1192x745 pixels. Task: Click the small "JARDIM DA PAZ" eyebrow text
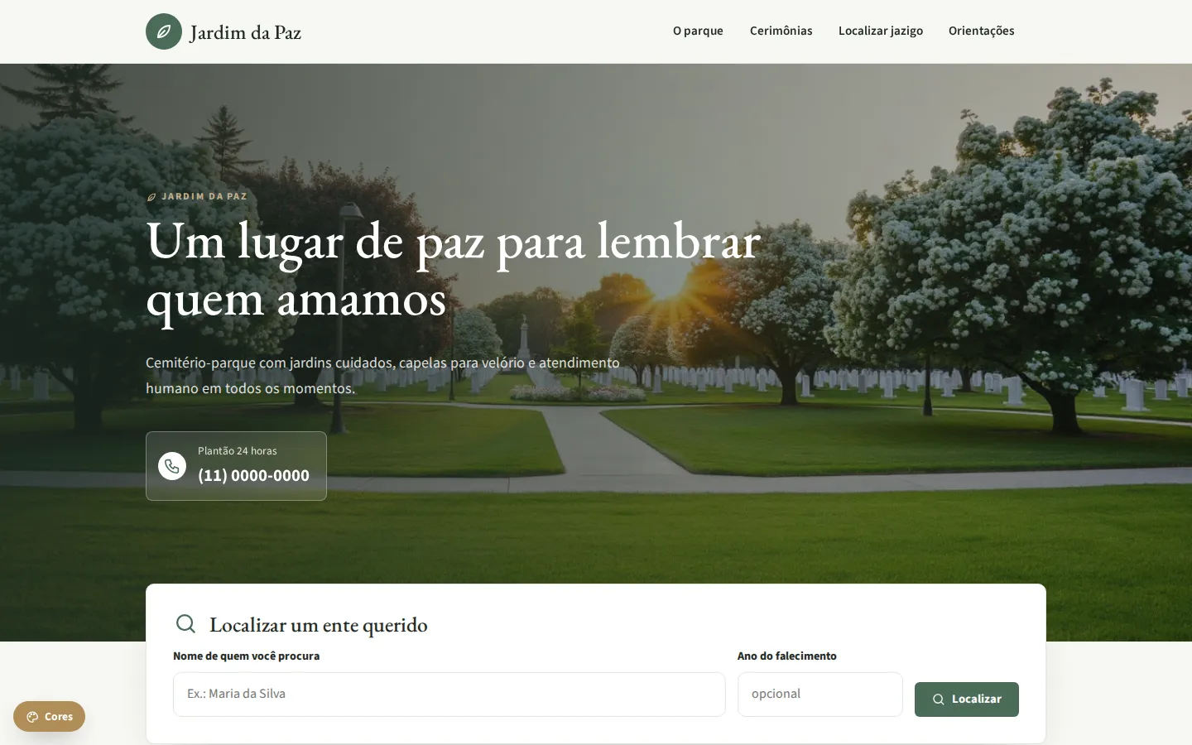pyautogui.click(x=204, y=197)
